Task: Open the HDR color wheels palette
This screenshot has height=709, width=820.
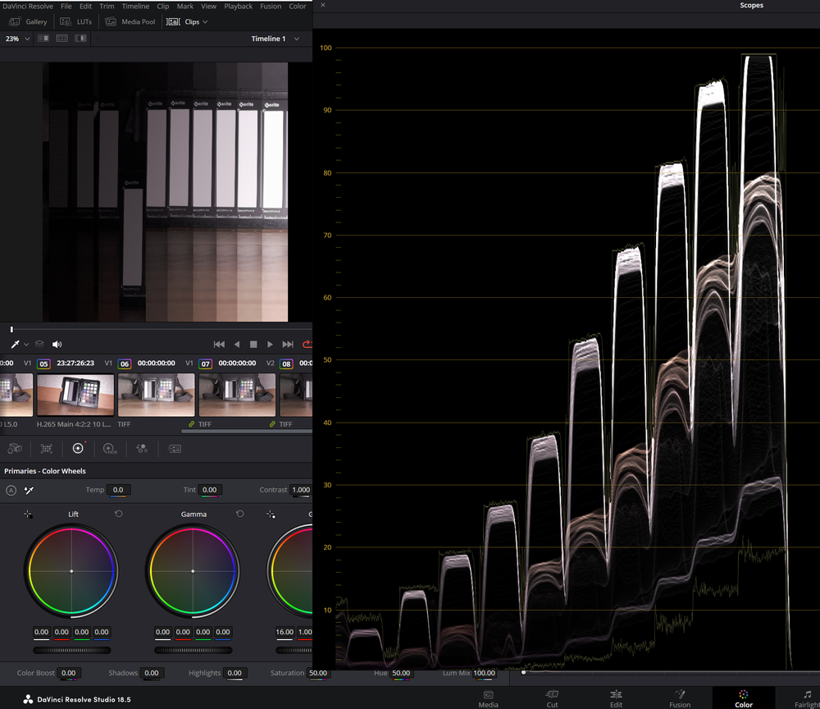Action: (x=109, y=449)
